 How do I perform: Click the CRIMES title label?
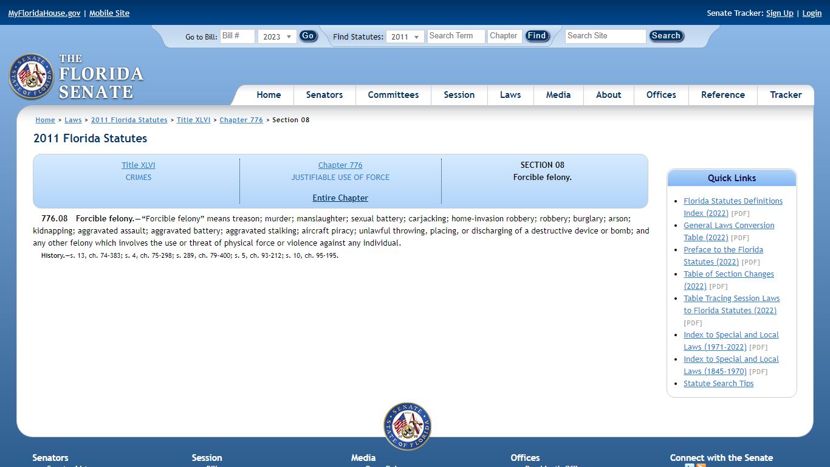[x=139, y=178]
